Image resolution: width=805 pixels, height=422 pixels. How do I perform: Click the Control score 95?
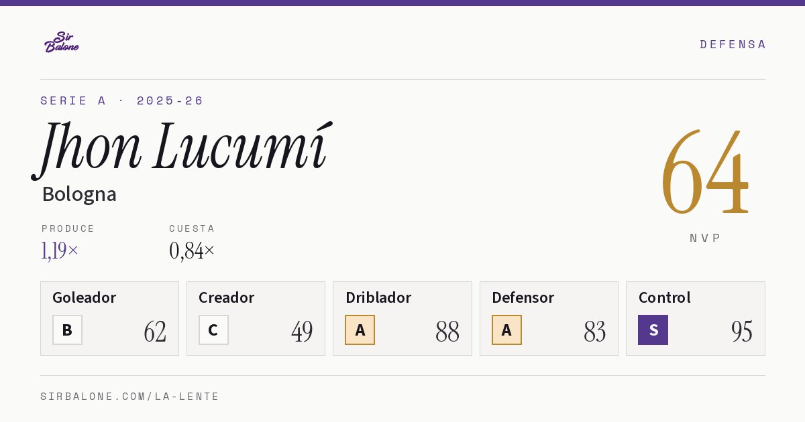point(742,331)
